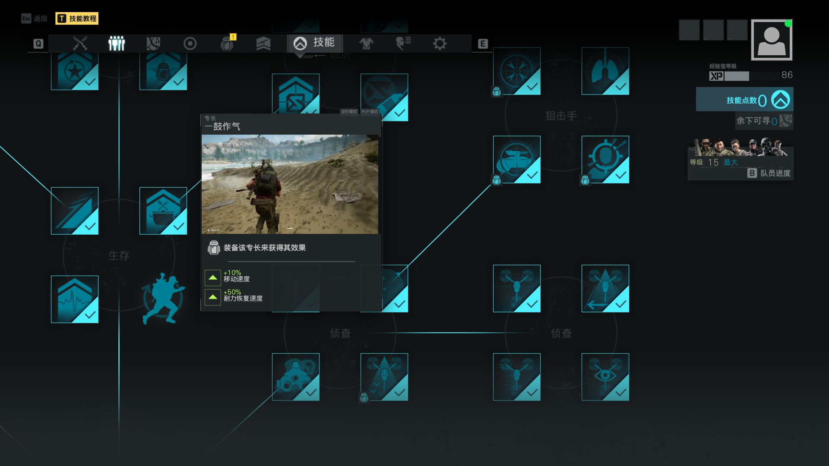829x466 pixels.
Task: Select the night vision goggles skill
Action: pyautogui.click(x=296, y=377)
